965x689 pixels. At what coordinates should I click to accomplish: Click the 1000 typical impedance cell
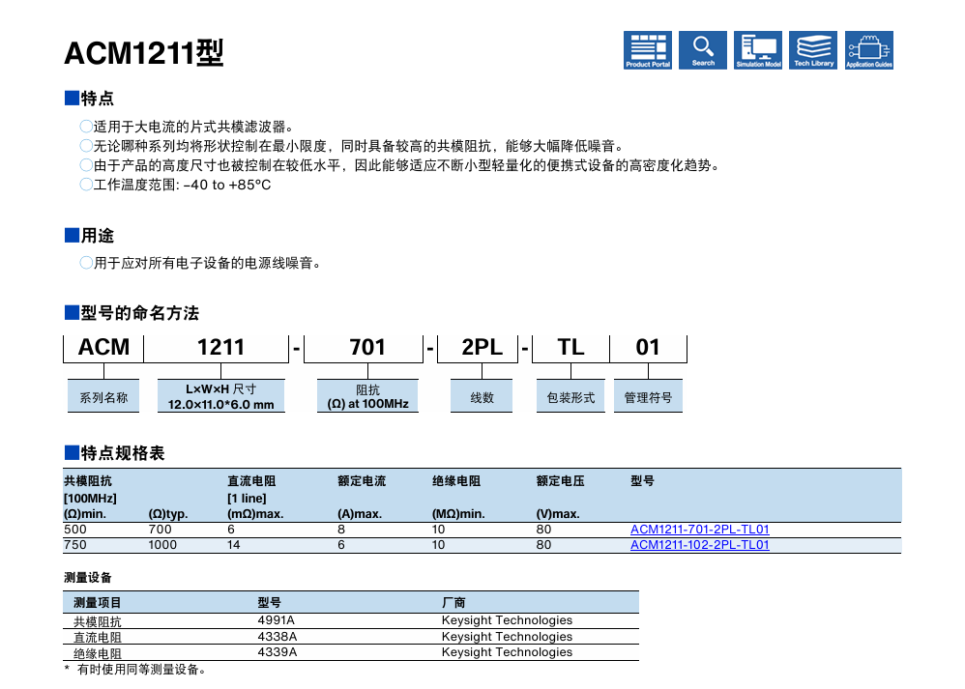[162, 544]
